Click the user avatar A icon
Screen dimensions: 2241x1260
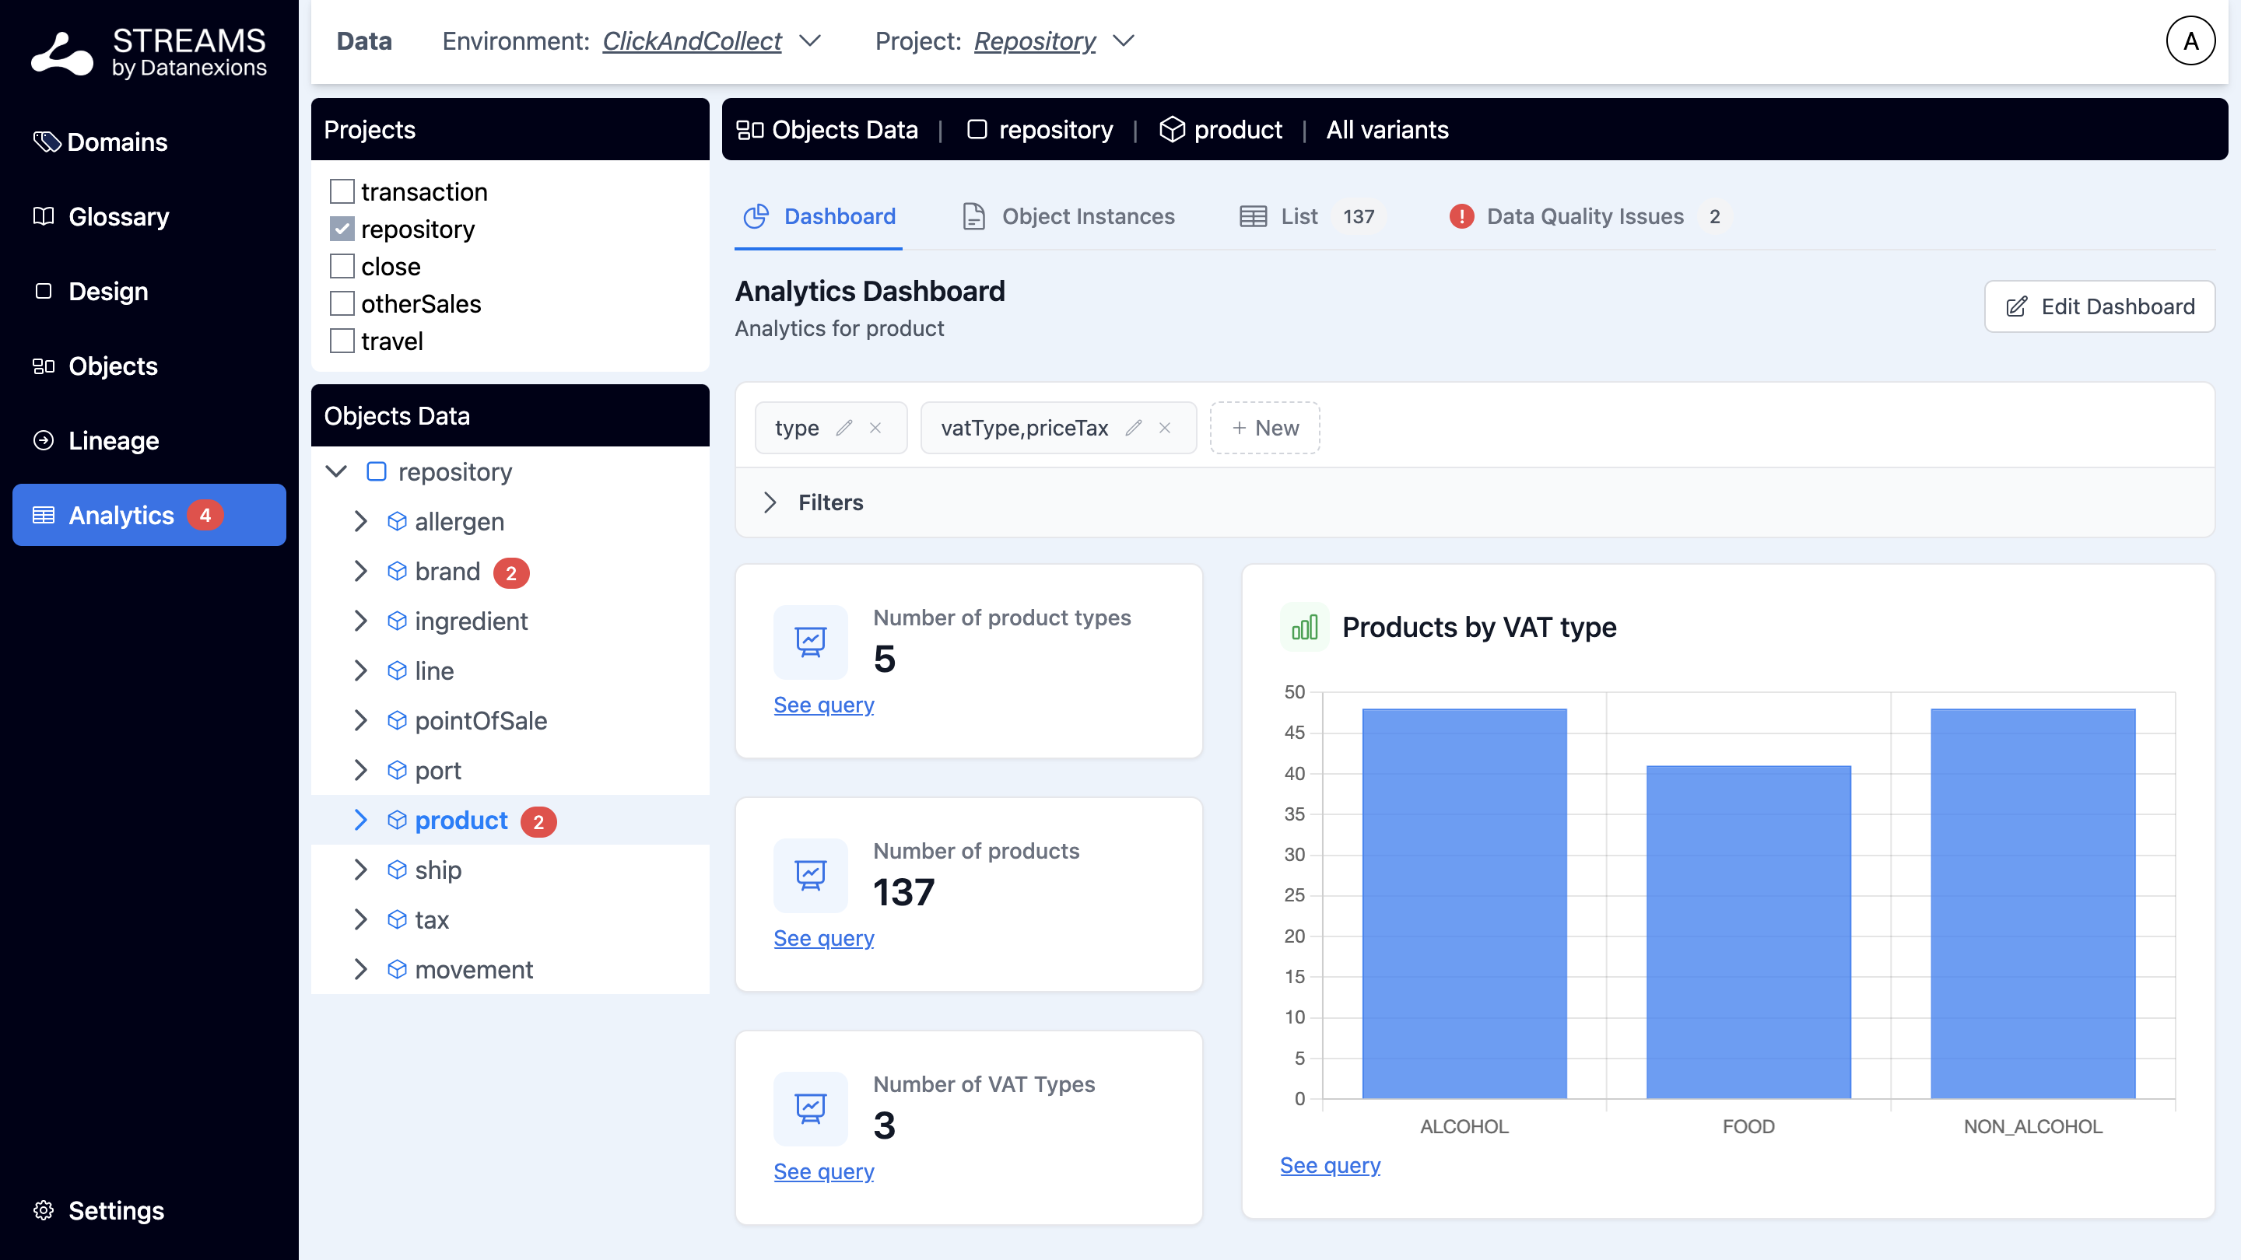2190,41
